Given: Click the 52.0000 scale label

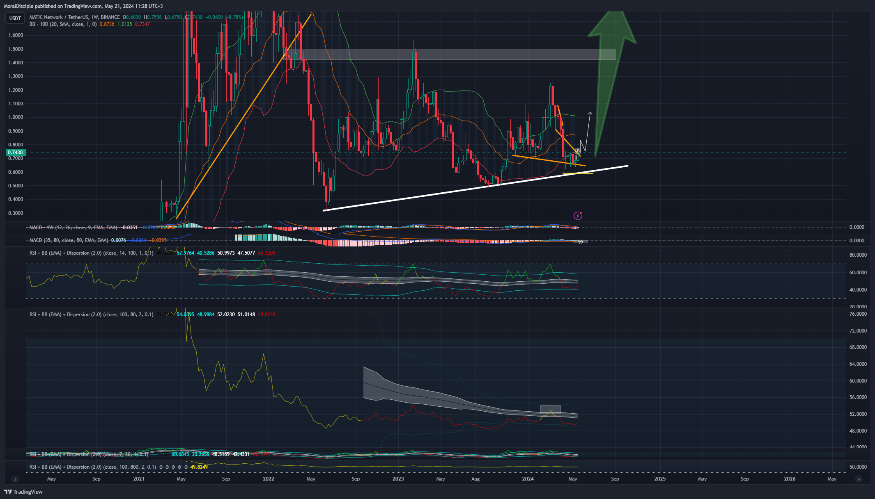Looking at the screenshot, I should pyautogui.click(x=858, y=414).
